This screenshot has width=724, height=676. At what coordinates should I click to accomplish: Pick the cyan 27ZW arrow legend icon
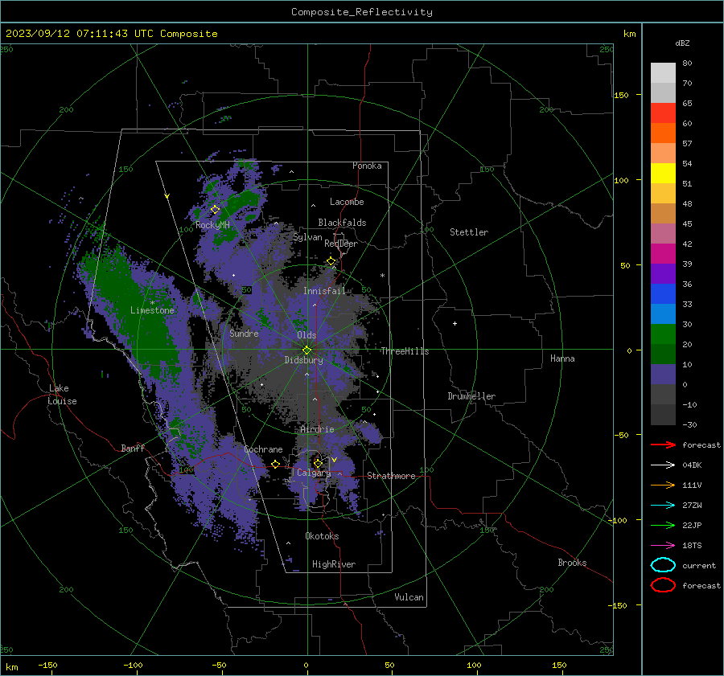663,506
